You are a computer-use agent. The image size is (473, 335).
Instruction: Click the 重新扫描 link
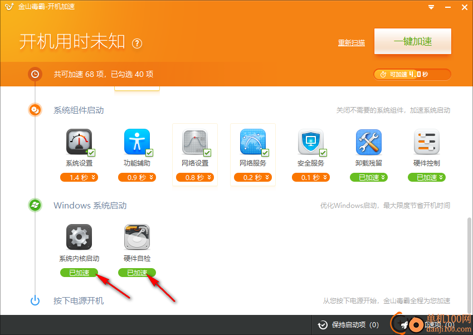coord(352,43)
